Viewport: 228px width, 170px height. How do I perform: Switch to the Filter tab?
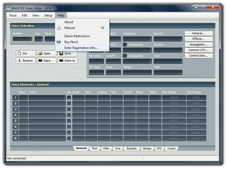(x=106, y=148)
